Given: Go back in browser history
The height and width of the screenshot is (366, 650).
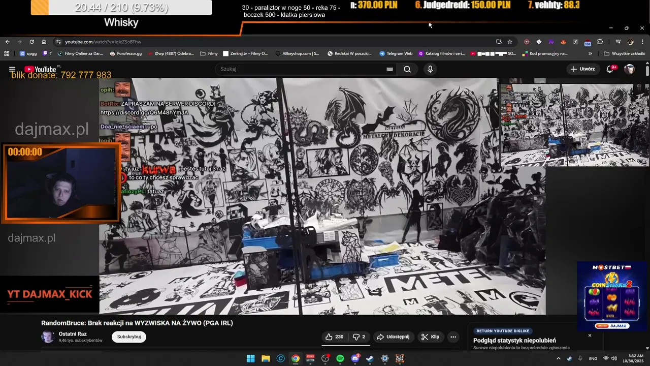Looking at the screenshot, I should pos(7,42).
